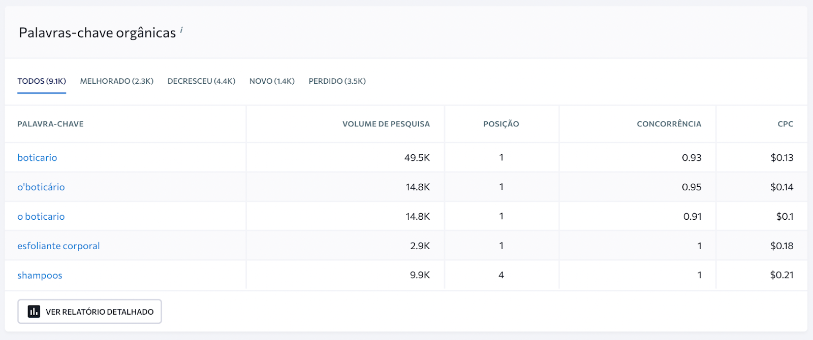Click VER RELATÓRIO DETALHADO button
Viewport: 813px width, 340px height.
[89, 312]
